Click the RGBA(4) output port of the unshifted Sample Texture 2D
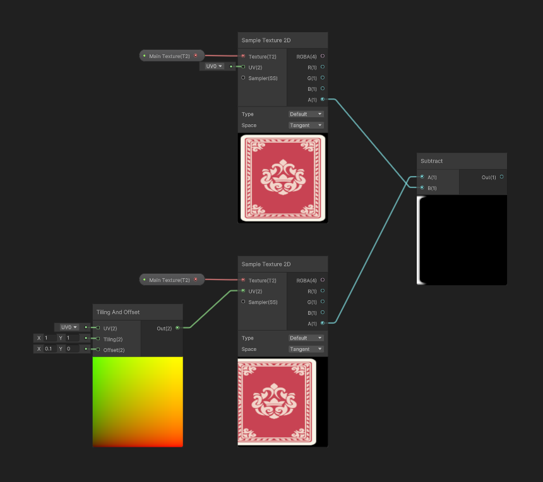 pyautogui.click(x=323, y=56)
